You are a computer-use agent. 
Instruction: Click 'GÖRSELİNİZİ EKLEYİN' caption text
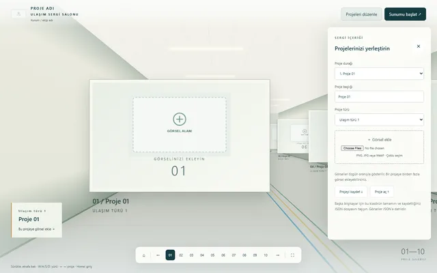click(x=180, y=159)
